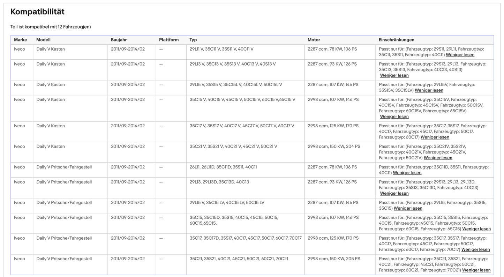Click "Weniger lesen" in Pritsche/Fahrgestell 35C17 row
The width and height of the screenshot is (504, 277).
(x=475, y=249)
